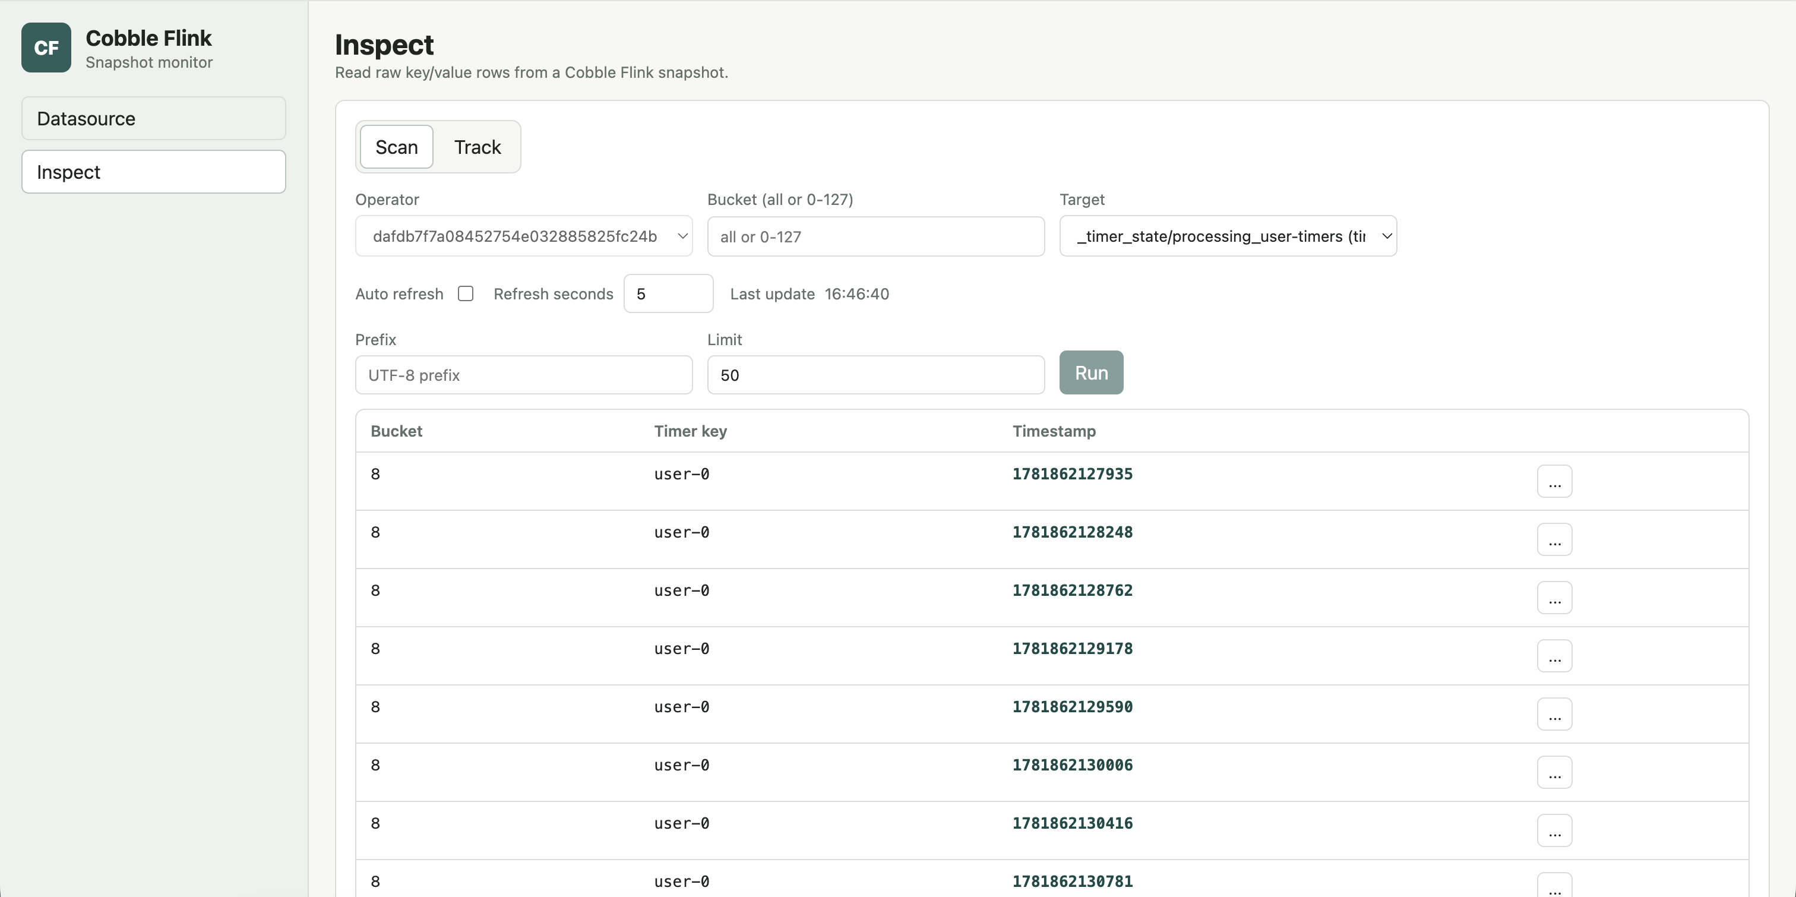Viewport: 1796px width, 897px height.
Task: Click the Limit field showing 50
Action: click(x=875, y=375)
